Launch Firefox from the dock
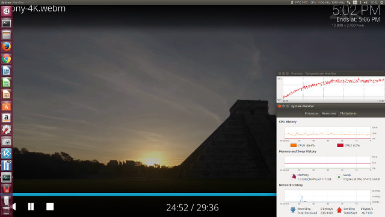Screen dimensions: 385x217 [x=6, y=47]
